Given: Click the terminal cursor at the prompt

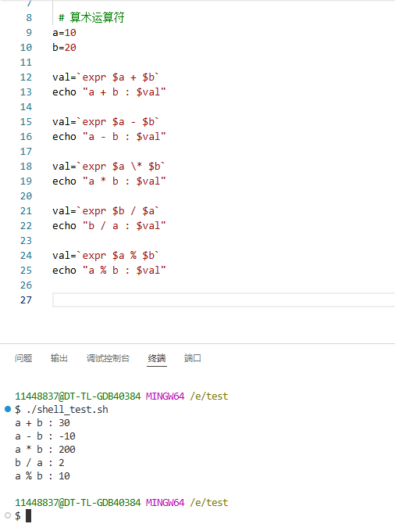Looking at the screenshot, I should tap(28, 516).
